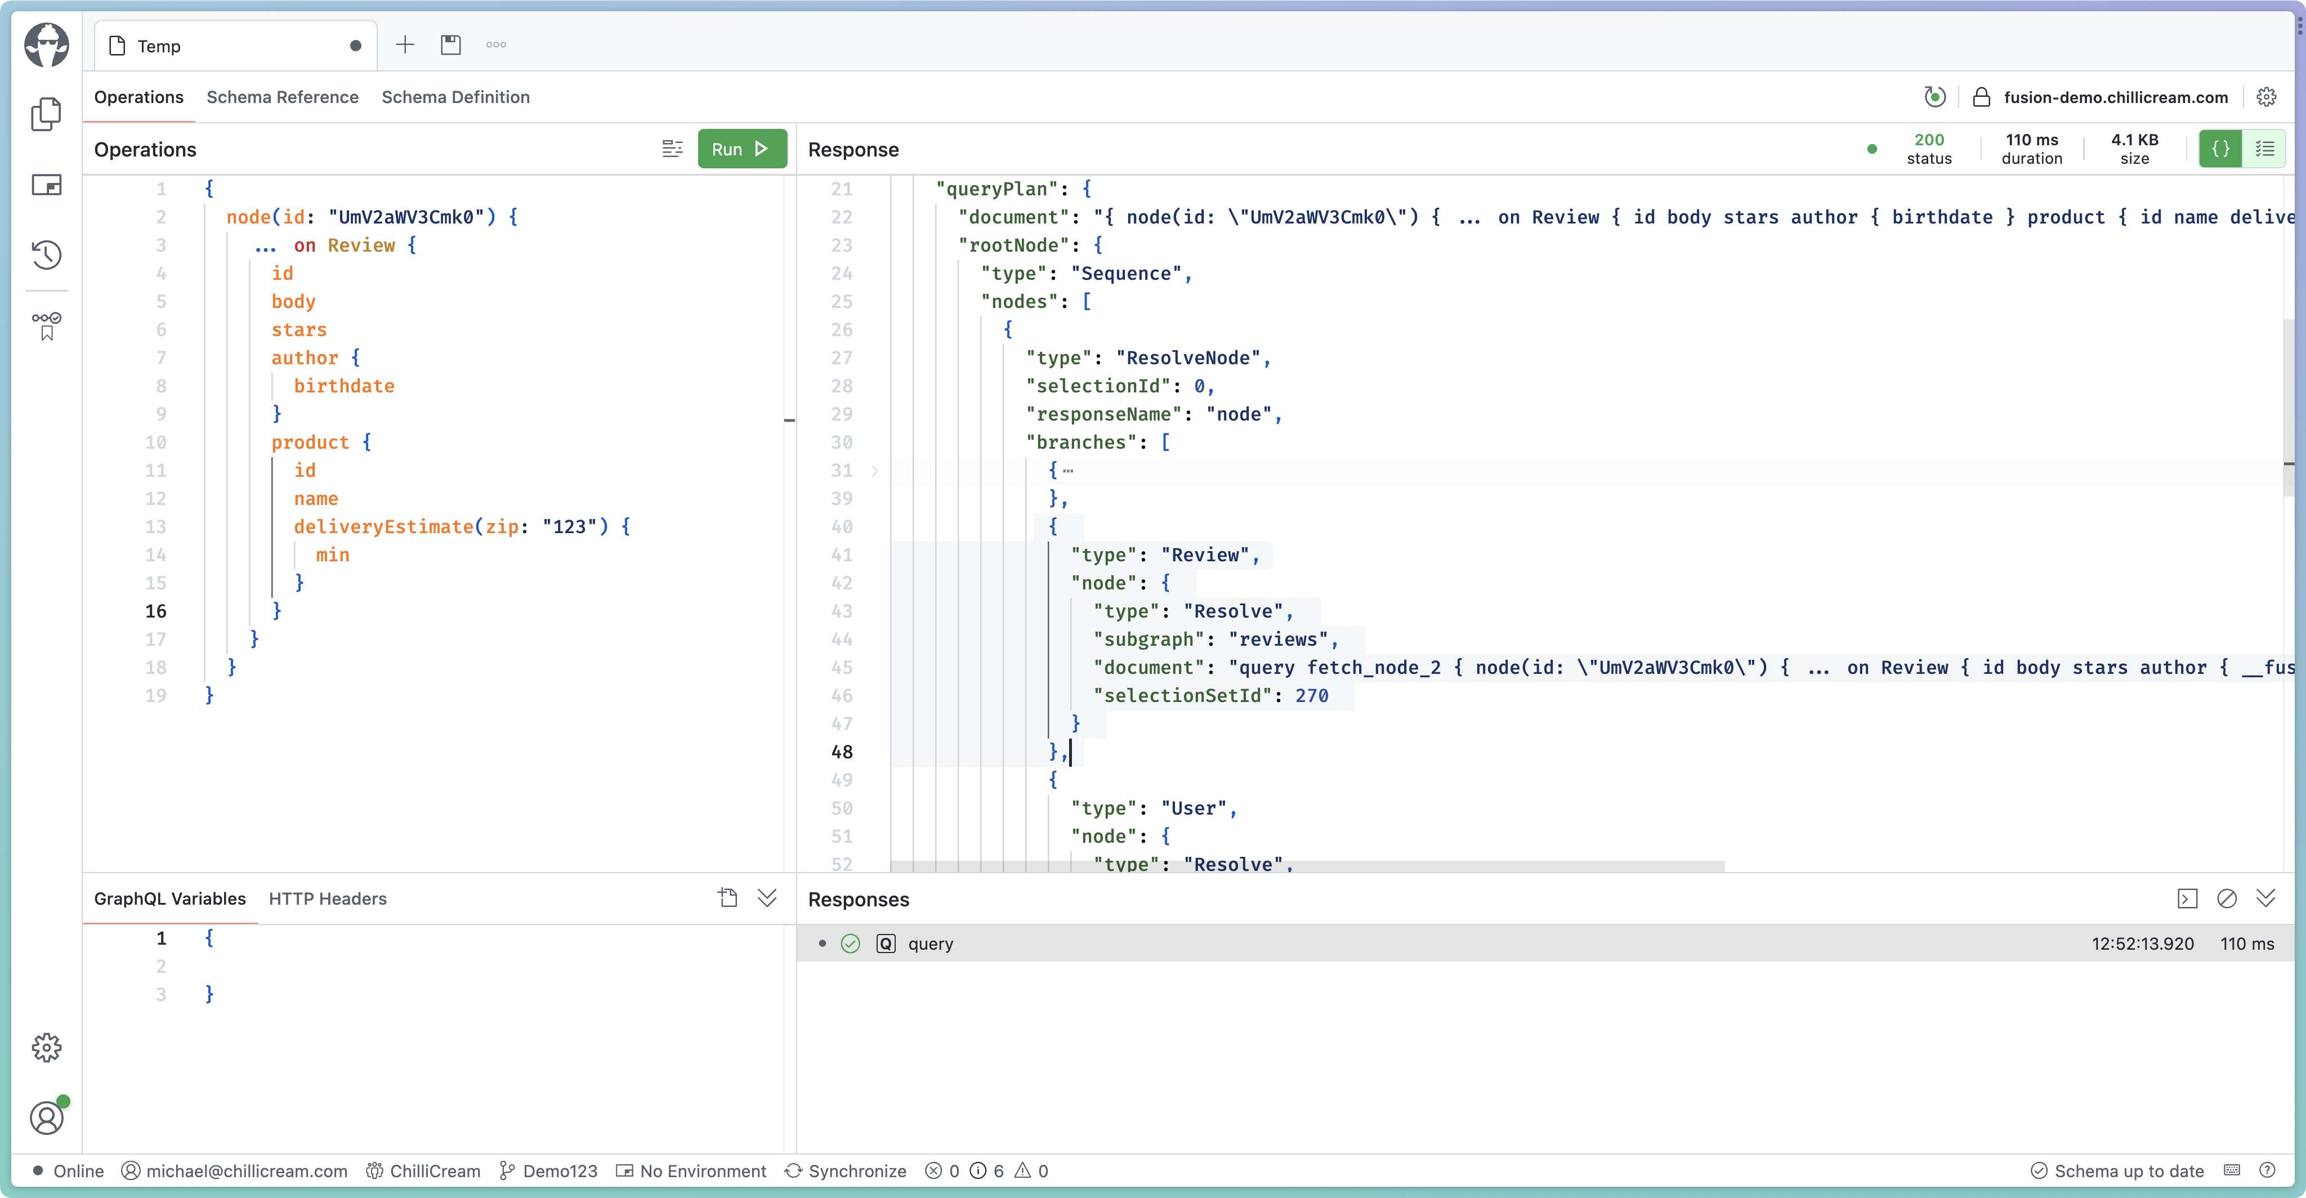Refresh the schema with the reload icon
The height and width of the screenshot is (1198, 2306).
click(x=1934, y=97)
